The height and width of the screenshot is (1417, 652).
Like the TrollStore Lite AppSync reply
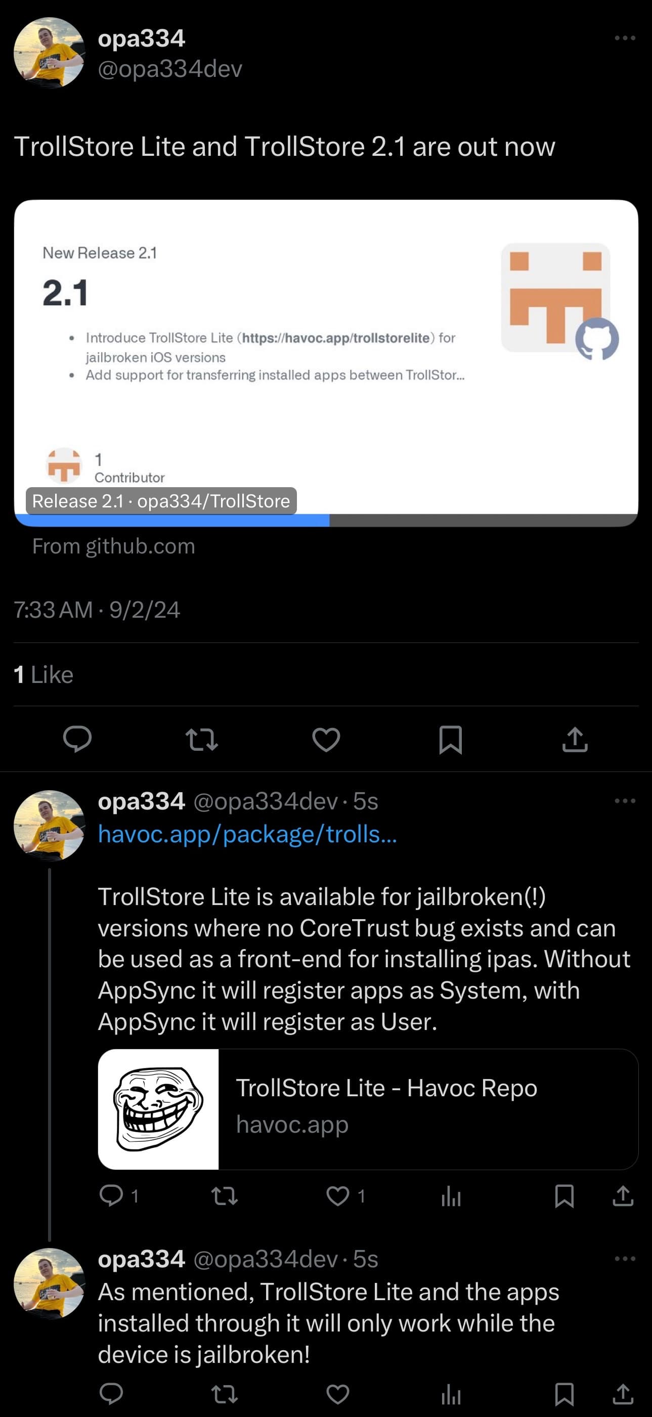click(338, 1196)
